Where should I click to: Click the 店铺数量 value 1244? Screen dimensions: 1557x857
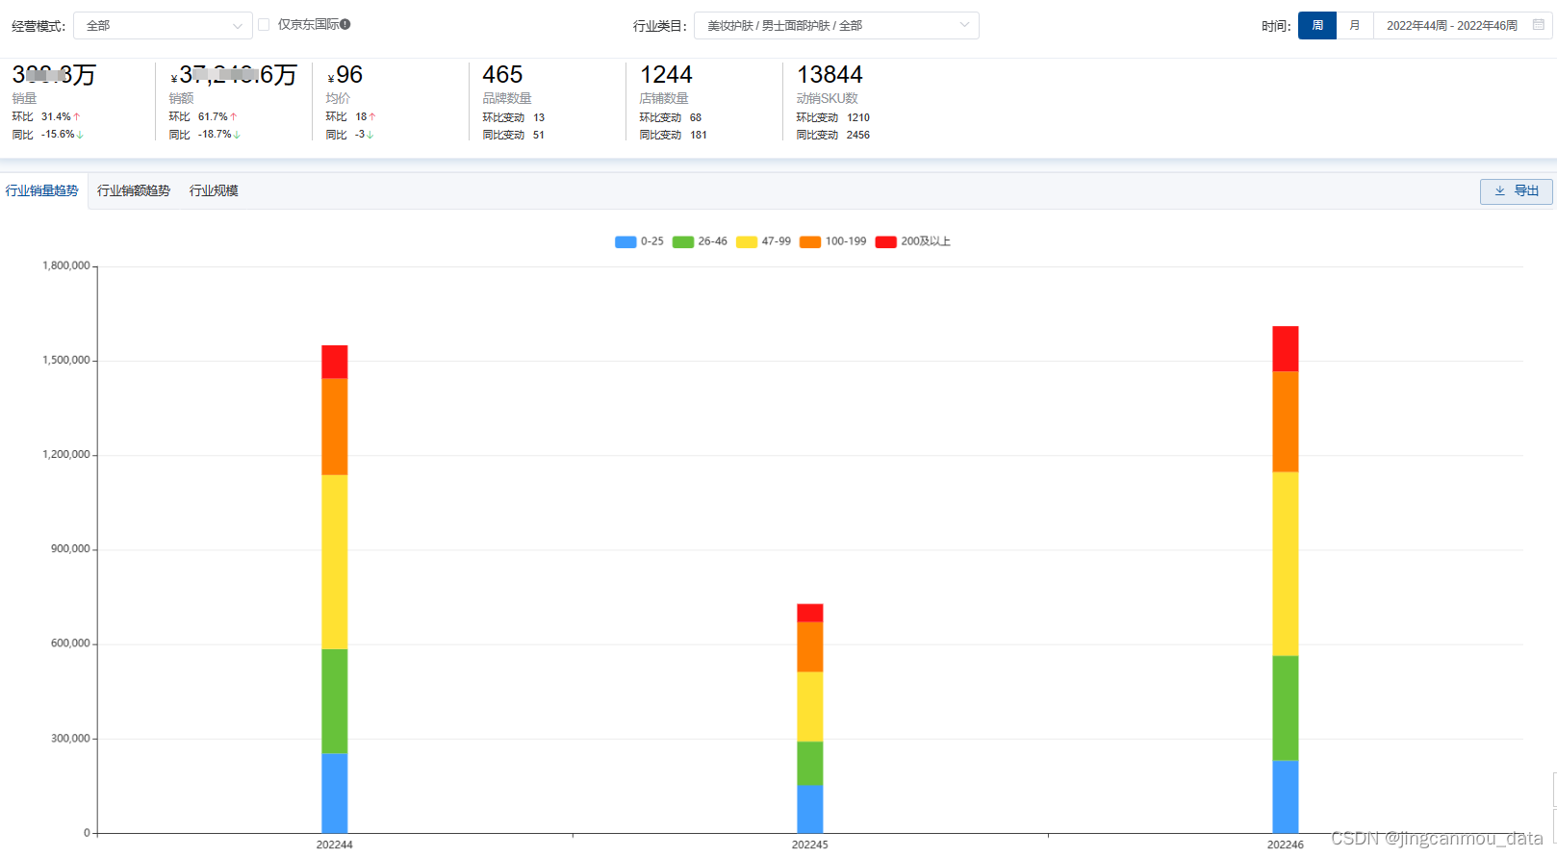[x=666, y=75]
